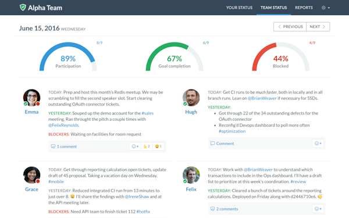Open the #optimization hashtag link
This screenshot has width=349, height=218.
232,131
